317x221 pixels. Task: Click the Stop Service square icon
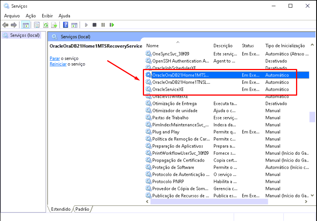94,25
